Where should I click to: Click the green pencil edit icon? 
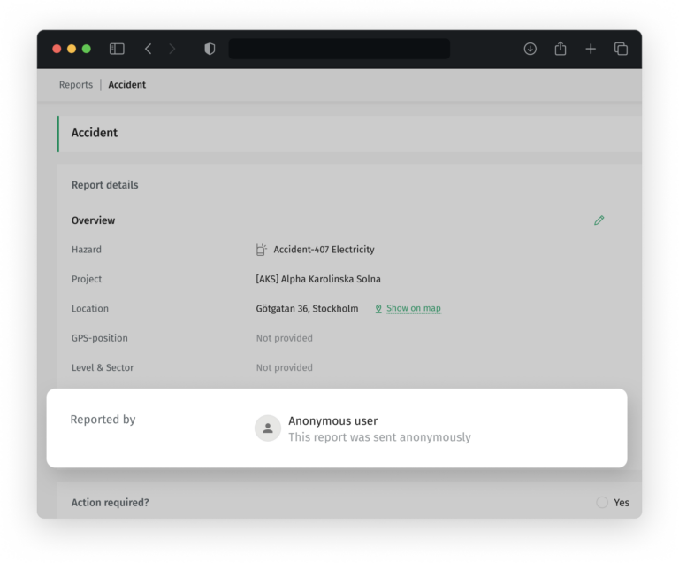pyautogui.click(x=599, y=220)
